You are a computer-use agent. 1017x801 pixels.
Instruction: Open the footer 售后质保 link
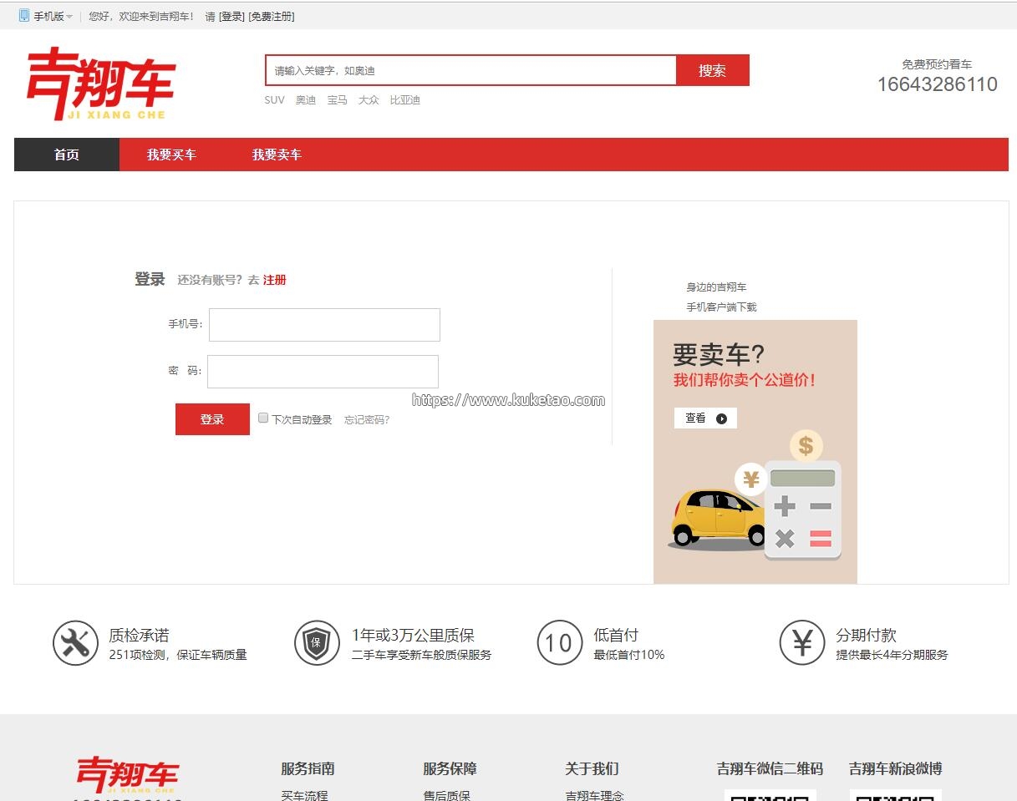pyautogui.click(x=446, y=795)
